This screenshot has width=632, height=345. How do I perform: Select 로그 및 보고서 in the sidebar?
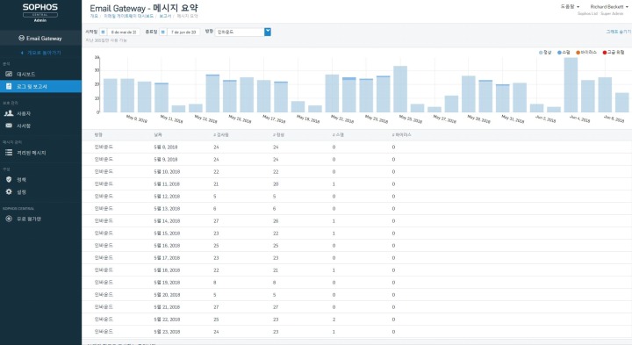(x=32, y=87)
